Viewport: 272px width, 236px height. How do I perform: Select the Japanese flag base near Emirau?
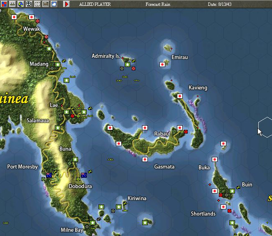pos(162,65)
